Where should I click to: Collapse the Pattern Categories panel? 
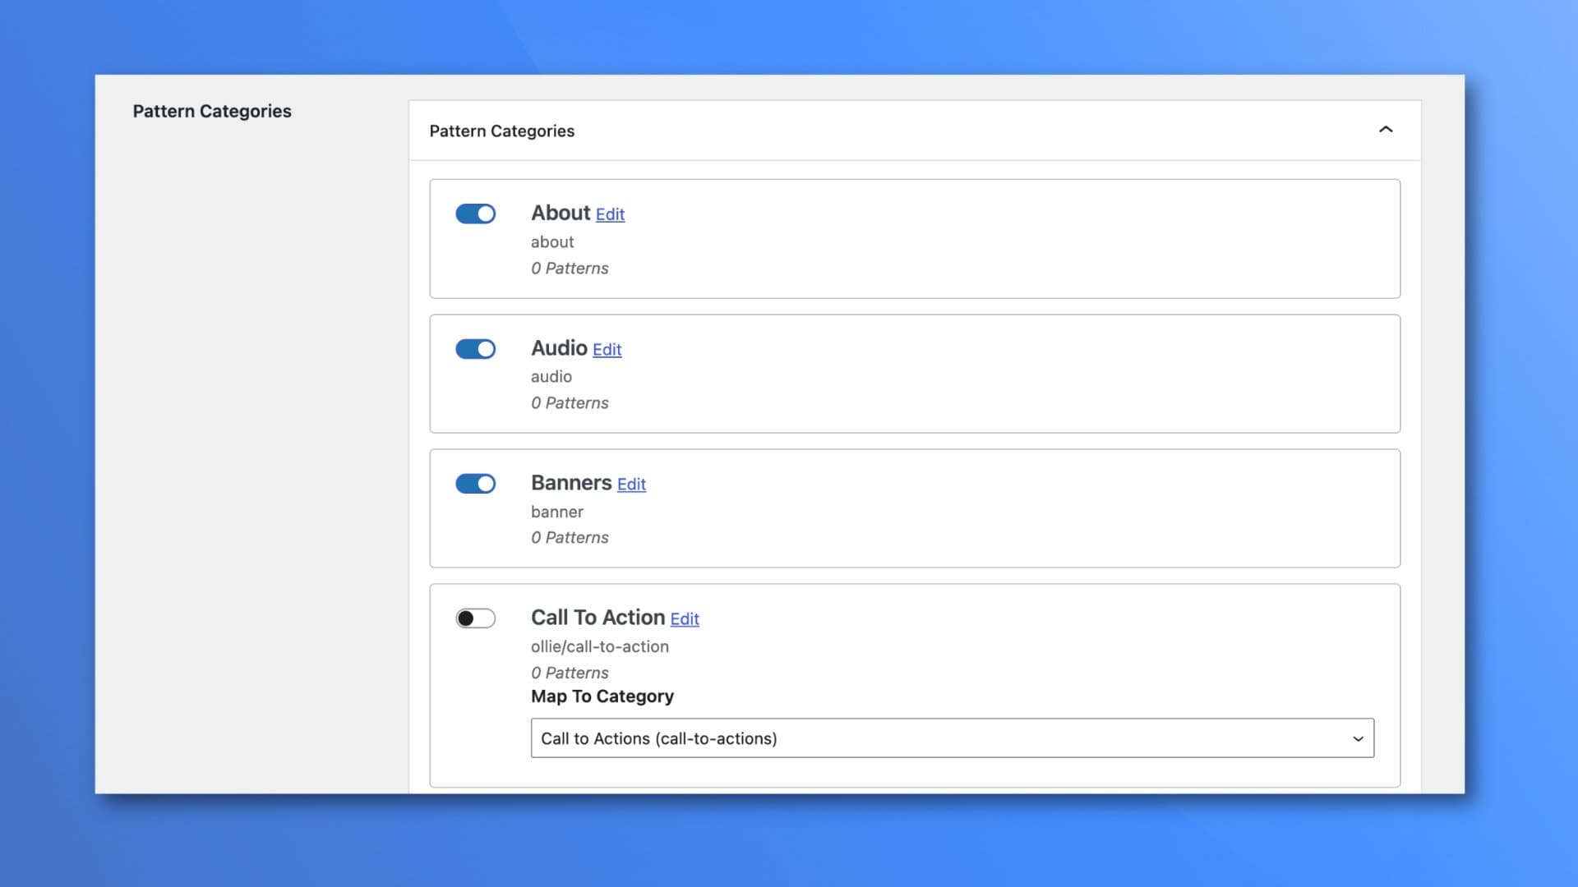tap(1387, 130)
